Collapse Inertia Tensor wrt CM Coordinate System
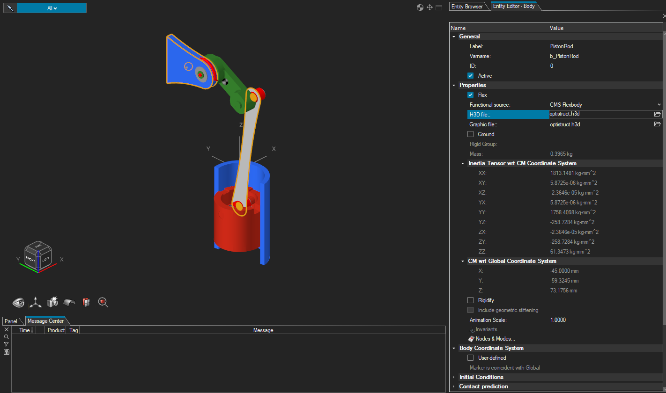Image resolution: width=666 pixels, height=393 pixels. [x=463, y=164]
